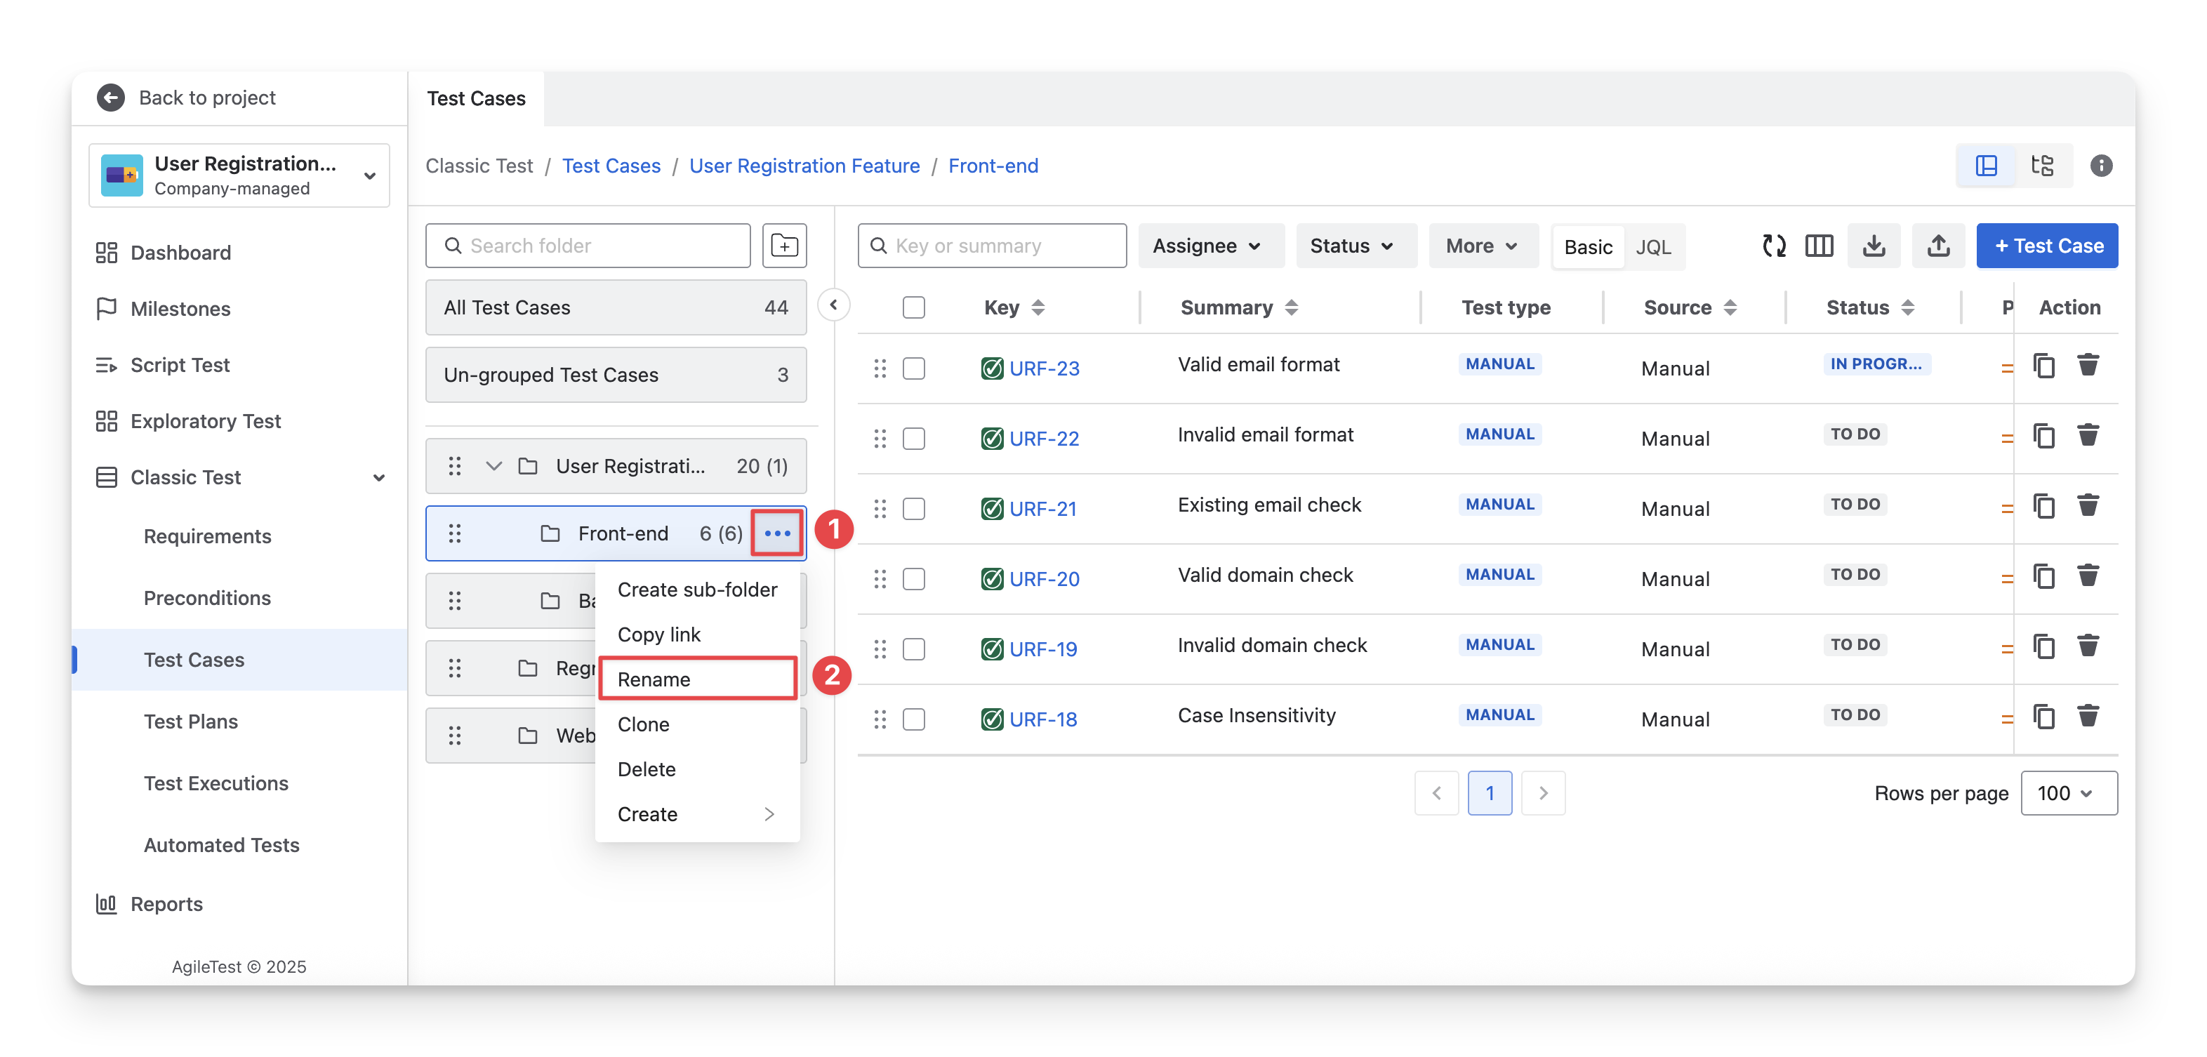Click the info icon at top right
The image size is (2207, 1057).
click(x=2101, y=166)
